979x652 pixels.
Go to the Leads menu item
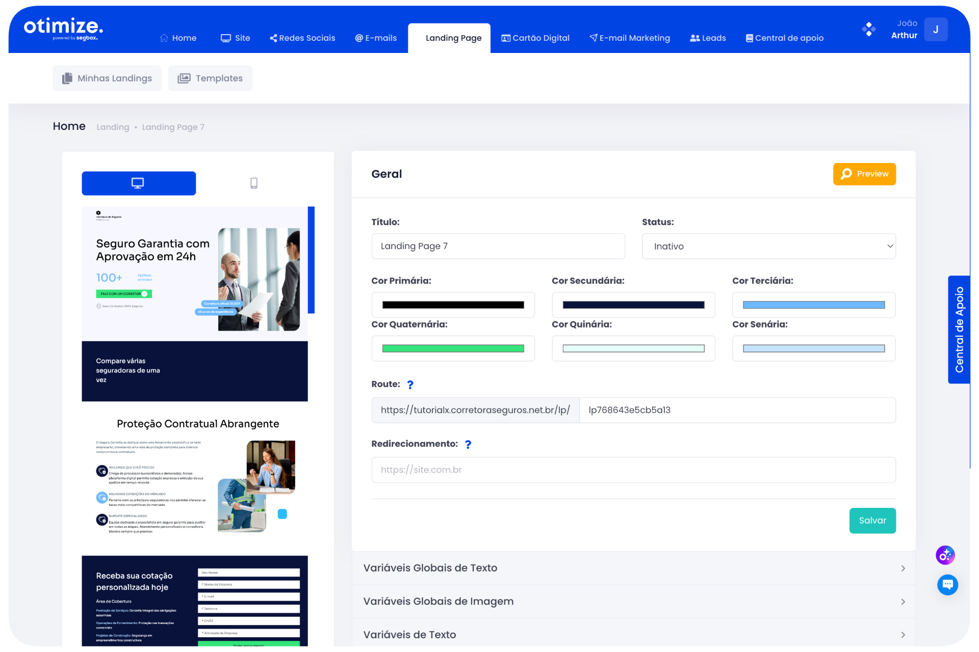pos(708,38)
